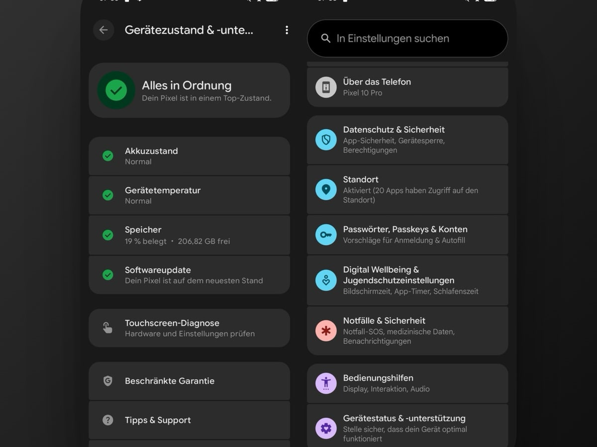Tap the search magnifier icon
The image size is (597, 447).
tap(326, 39)
